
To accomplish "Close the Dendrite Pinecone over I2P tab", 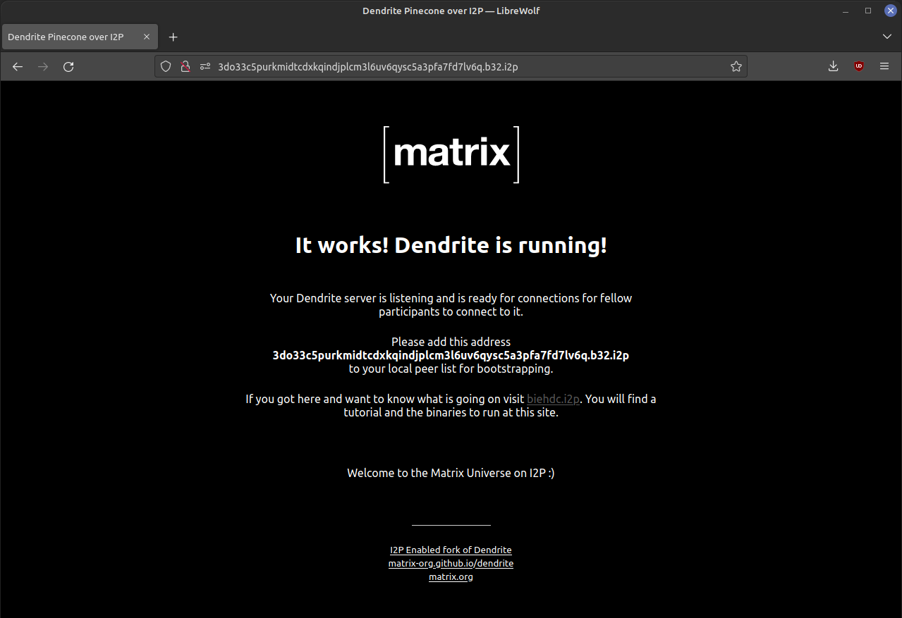I will tap(147, 37).
